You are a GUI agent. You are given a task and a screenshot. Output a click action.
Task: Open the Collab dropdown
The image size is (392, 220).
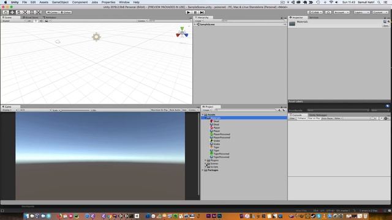315,12
